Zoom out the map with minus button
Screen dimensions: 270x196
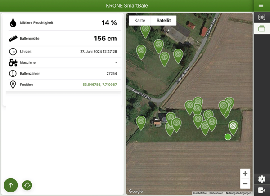245,183
